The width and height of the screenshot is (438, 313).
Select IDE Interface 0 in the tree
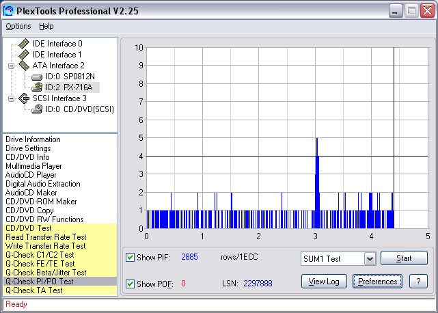coord(57,44)
